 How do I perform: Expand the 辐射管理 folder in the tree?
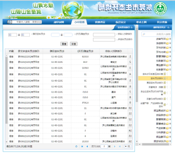pos(170,56)
